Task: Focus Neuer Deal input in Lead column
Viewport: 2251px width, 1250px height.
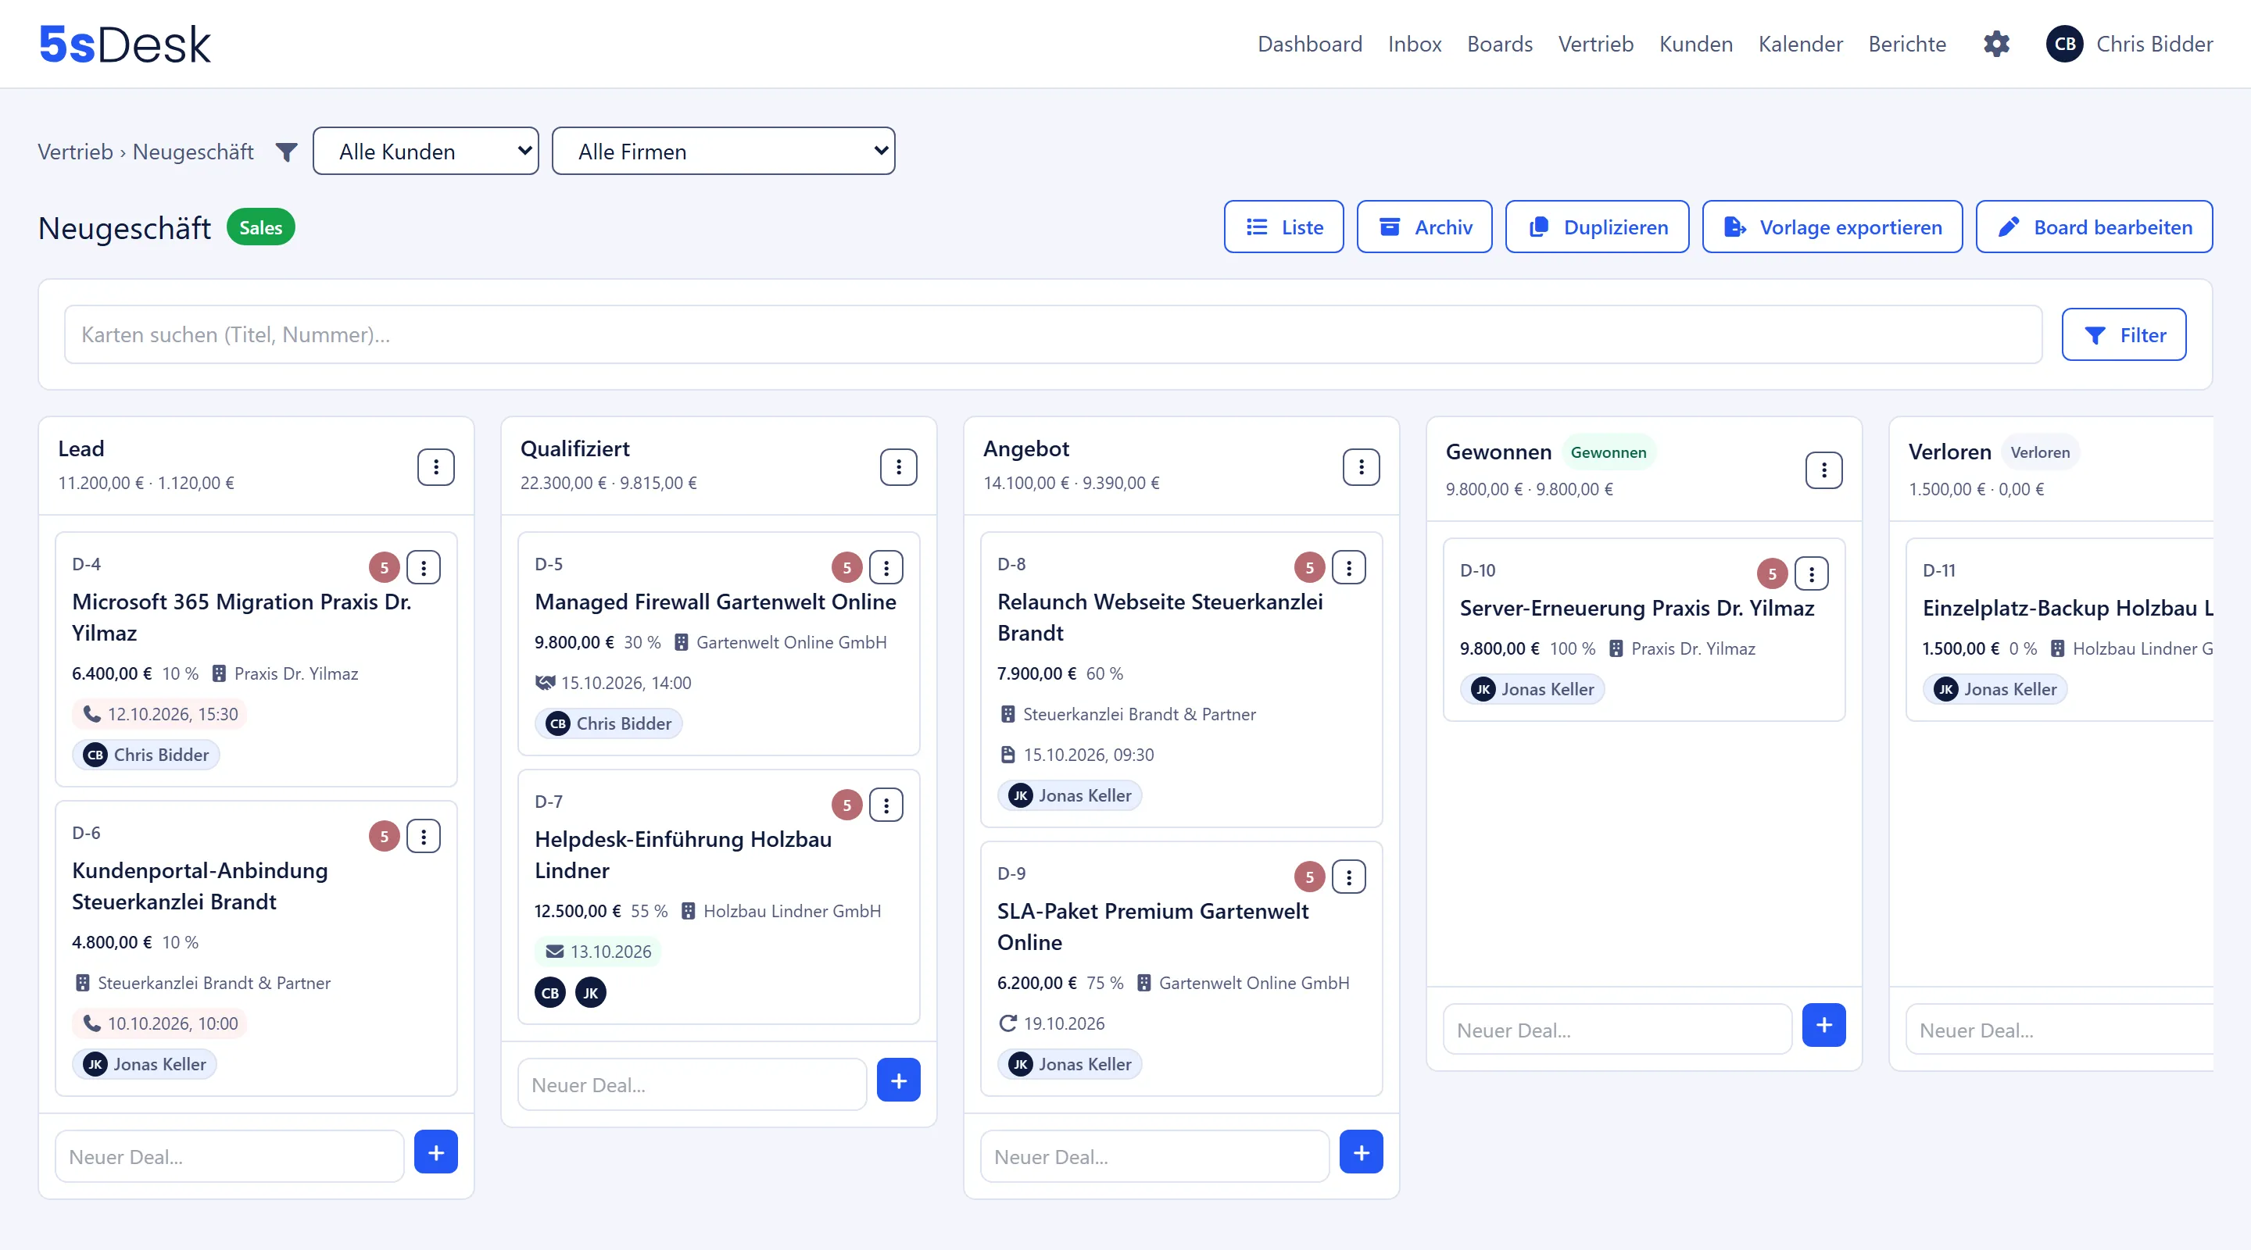Action: (230, 1156)
